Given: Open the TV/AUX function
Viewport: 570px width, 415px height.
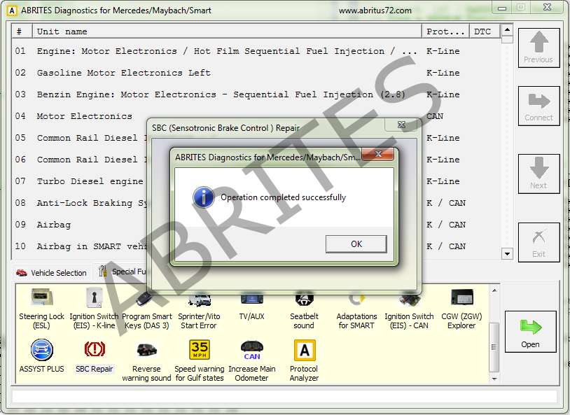Looking at the screenshot, I should tap(251, 307).
